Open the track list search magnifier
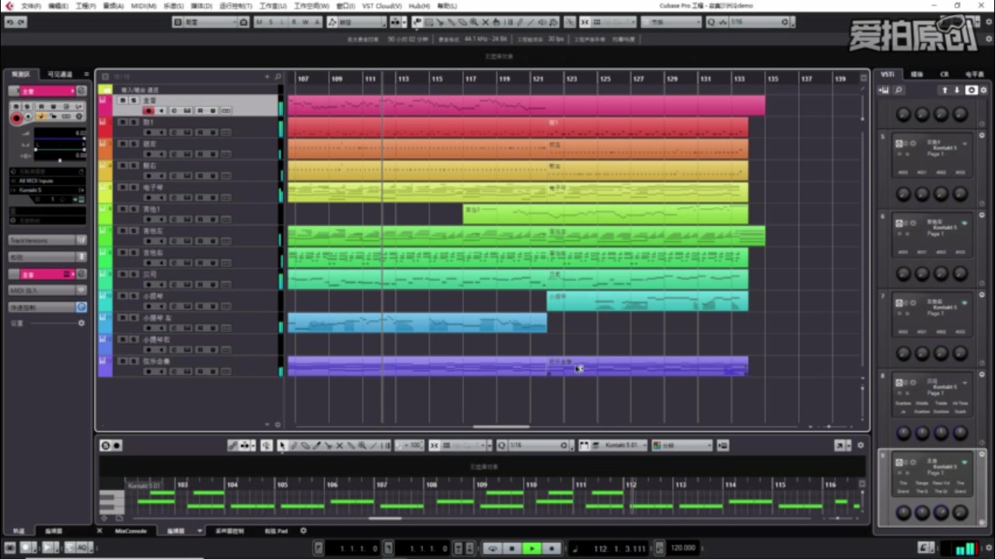Image resolution: width=995 pixels, height=559 pixels. (278, 77)
